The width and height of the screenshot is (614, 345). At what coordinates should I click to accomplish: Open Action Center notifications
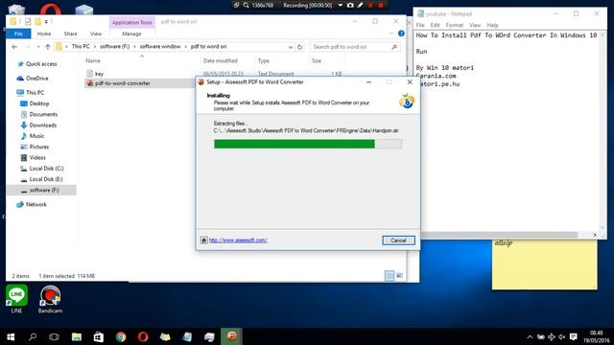tap(574, 336)
